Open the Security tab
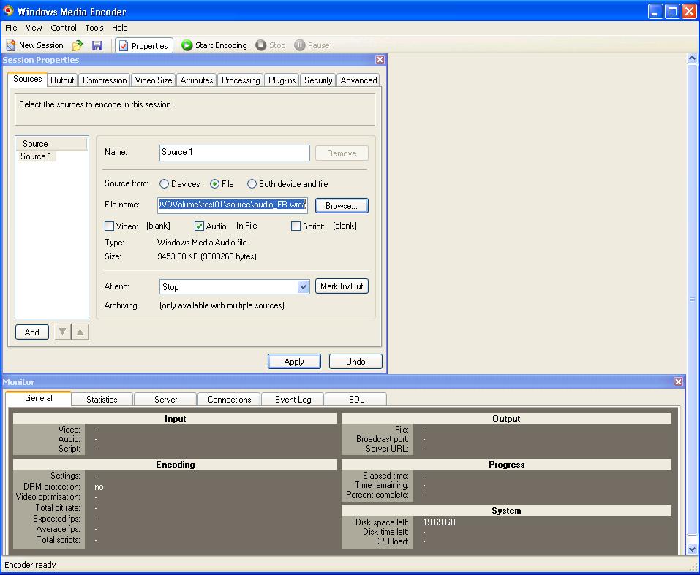700x575 pixels. pos(318,80)
